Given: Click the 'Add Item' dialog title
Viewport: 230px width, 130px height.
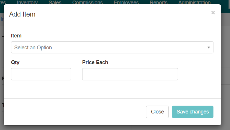Looking at the screenshot, I should [x=22, y=14].
